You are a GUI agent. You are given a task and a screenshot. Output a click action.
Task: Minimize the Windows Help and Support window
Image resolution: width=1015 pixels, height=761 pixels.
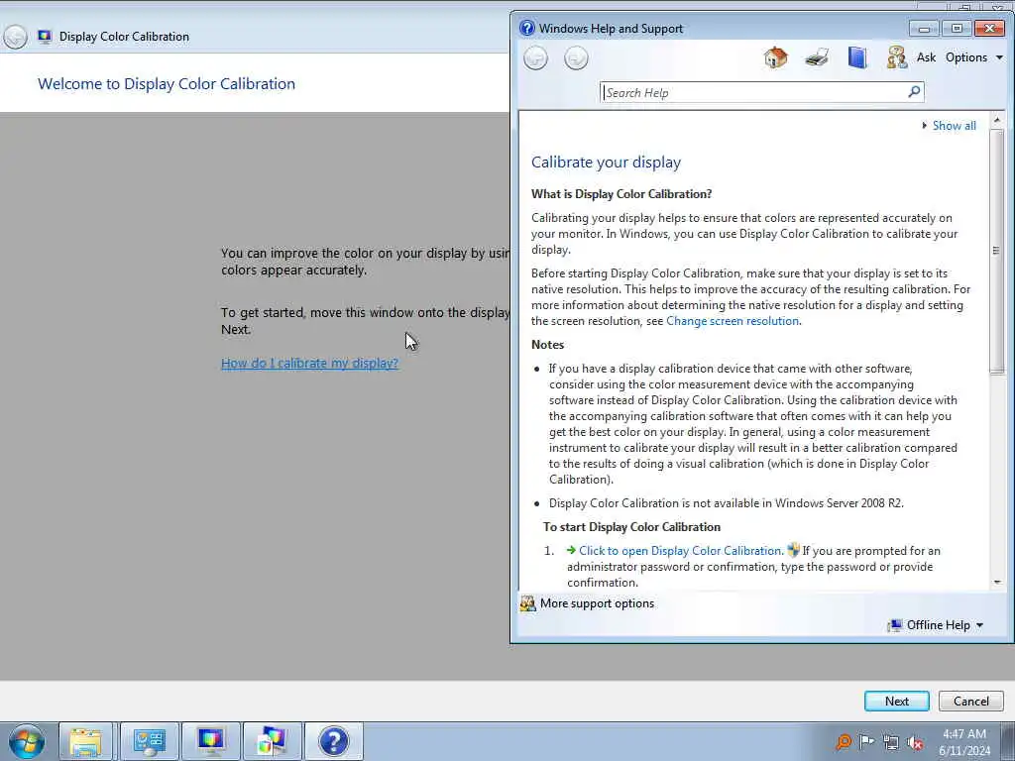[924, 28]
